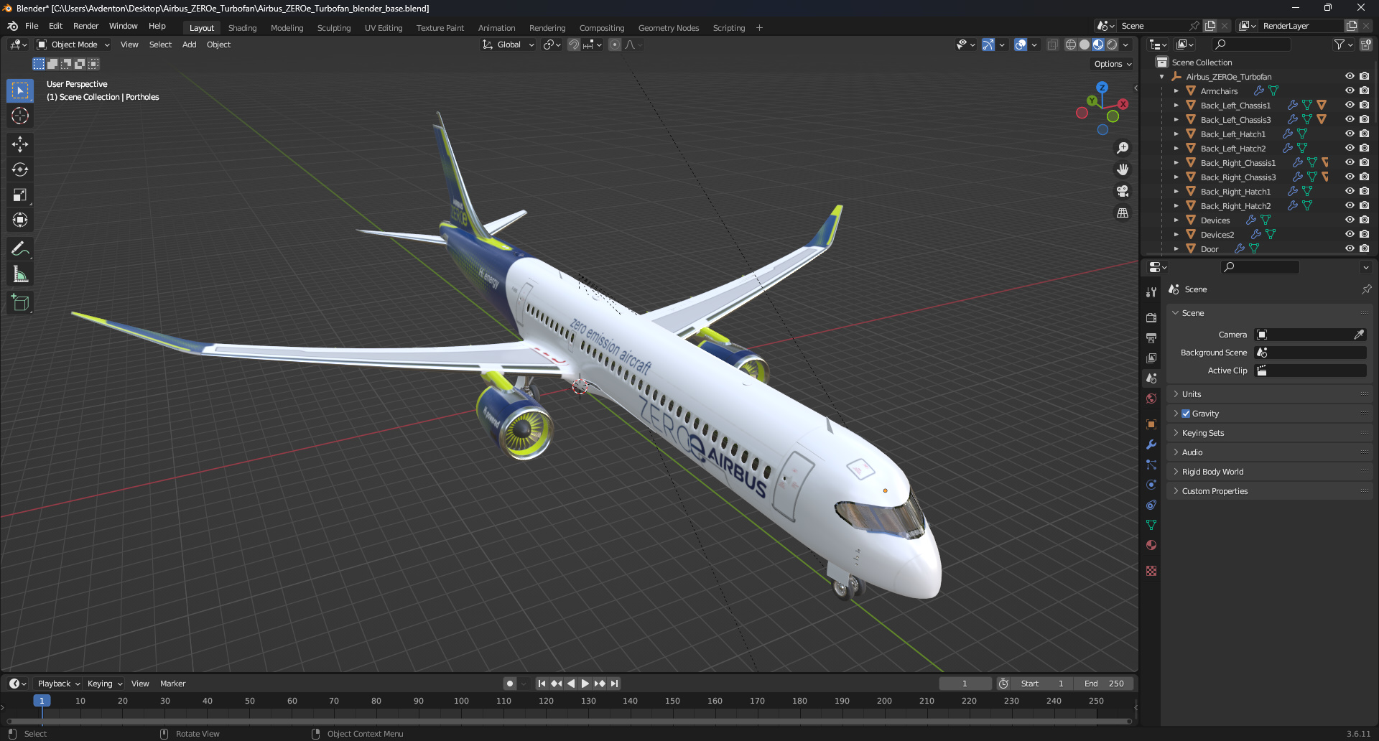This screenshot has width=1379, height=741.
Task: Click the Z axis on navigation gizmo
Action: (x=1102, y=87)
